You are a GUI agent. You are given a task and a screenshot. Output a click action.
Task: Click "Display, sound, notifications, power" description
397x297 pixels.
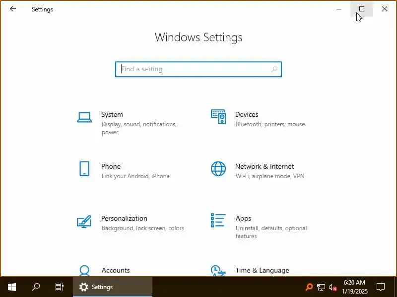(139, 128)
